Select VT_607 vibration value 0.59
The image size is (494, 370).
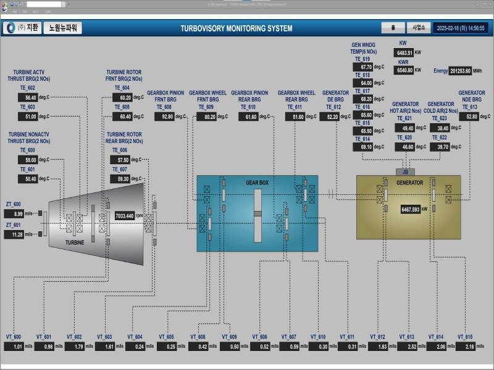[x=290, y=347]
